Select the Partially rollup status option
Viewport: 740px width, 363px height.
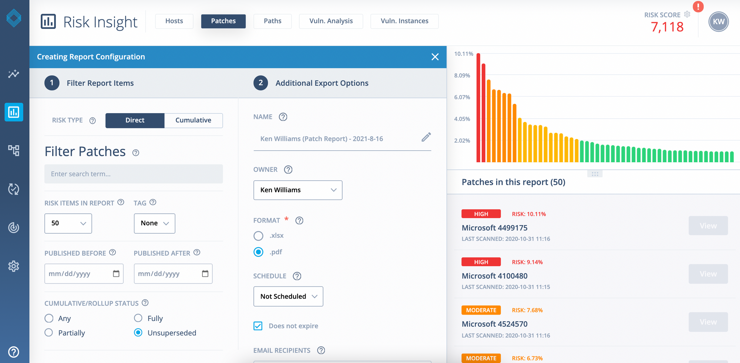point(49,333)
